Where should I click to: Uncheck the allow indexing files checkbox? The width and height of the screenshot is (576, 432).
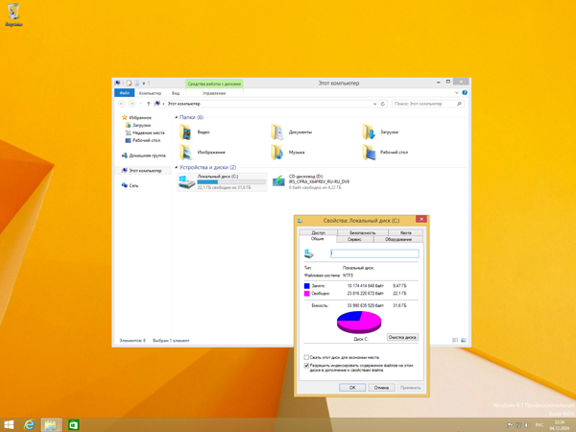pyautogui.click(x=306, y=366)
